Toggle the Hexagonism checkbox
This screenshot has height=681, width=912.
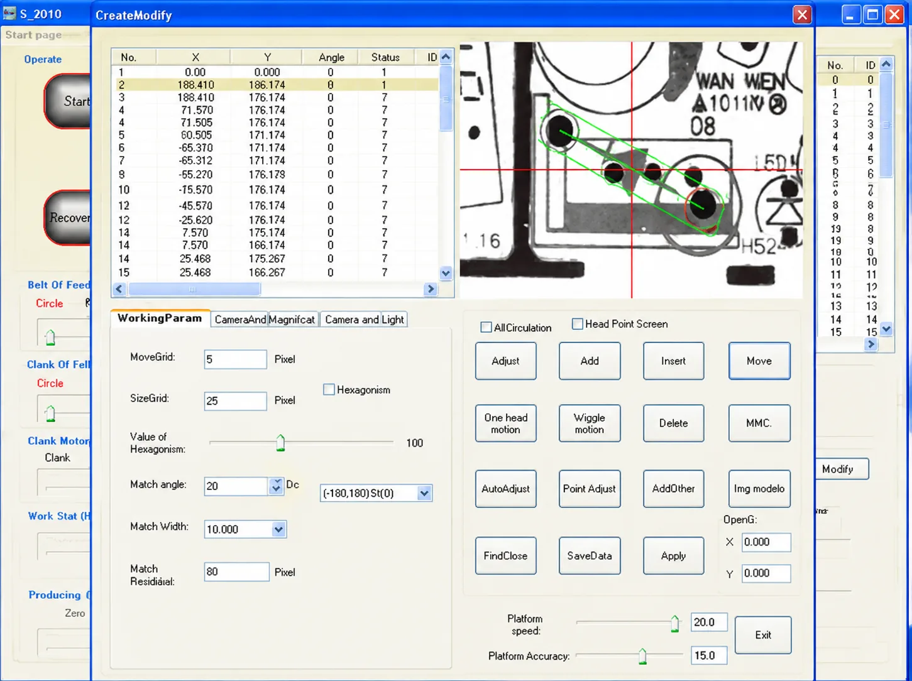pos(329,390)
